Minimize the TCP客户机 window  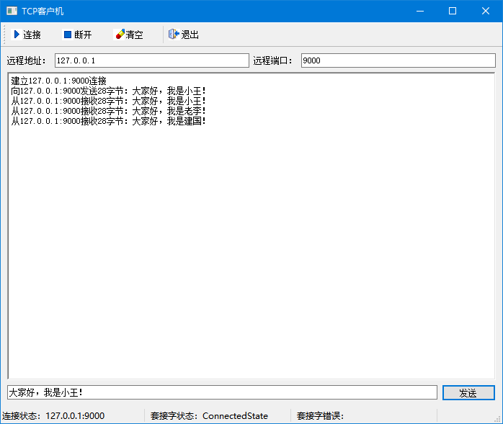[x=420, y=11]
